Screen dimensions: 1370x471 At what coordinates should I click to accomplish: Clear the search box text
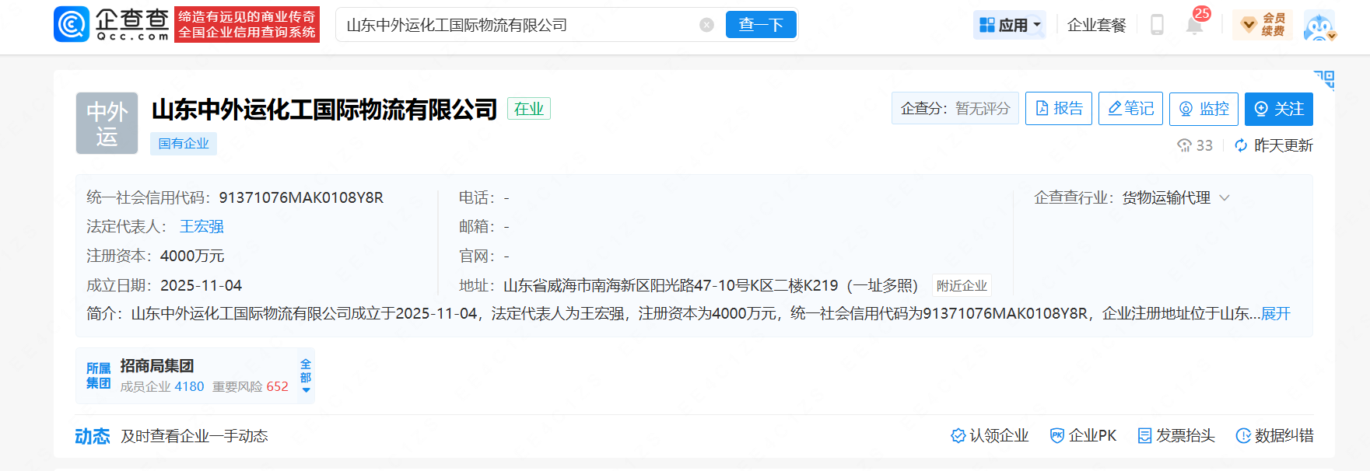(x=706, y=25)
